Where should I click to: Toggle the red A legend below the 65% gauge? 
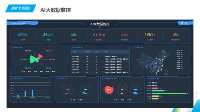(116, 100)
